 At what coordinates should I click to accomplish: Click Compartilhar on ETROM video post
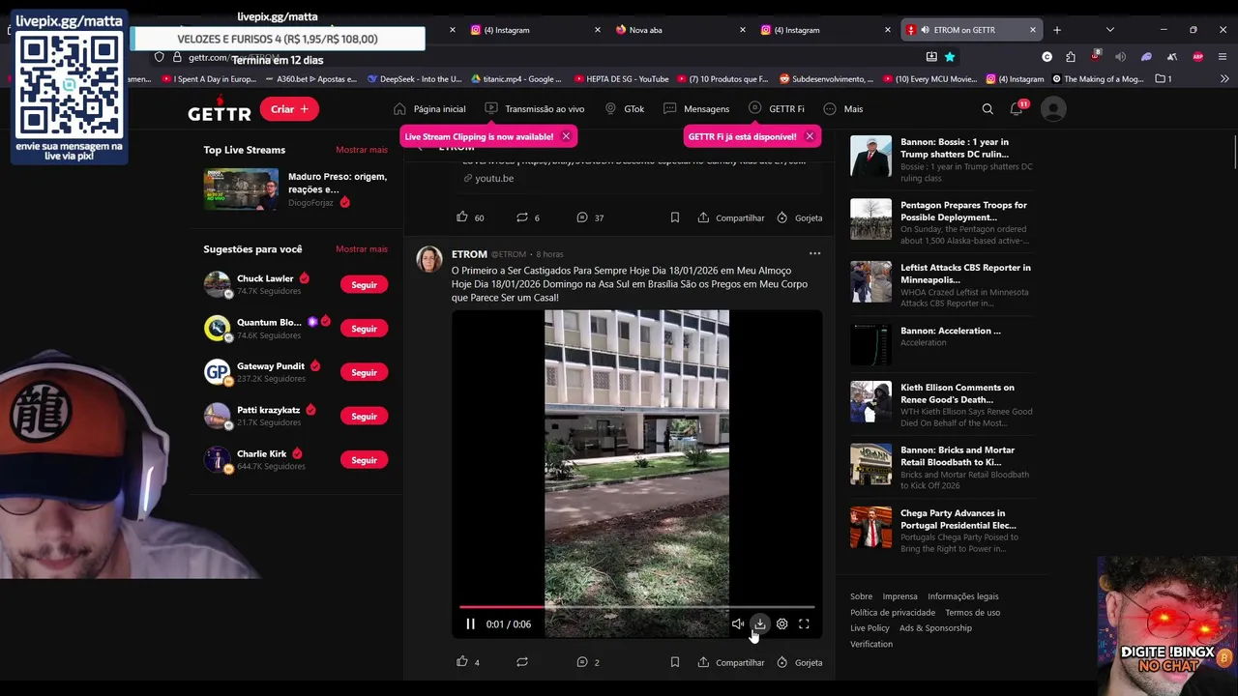point(730,663)
